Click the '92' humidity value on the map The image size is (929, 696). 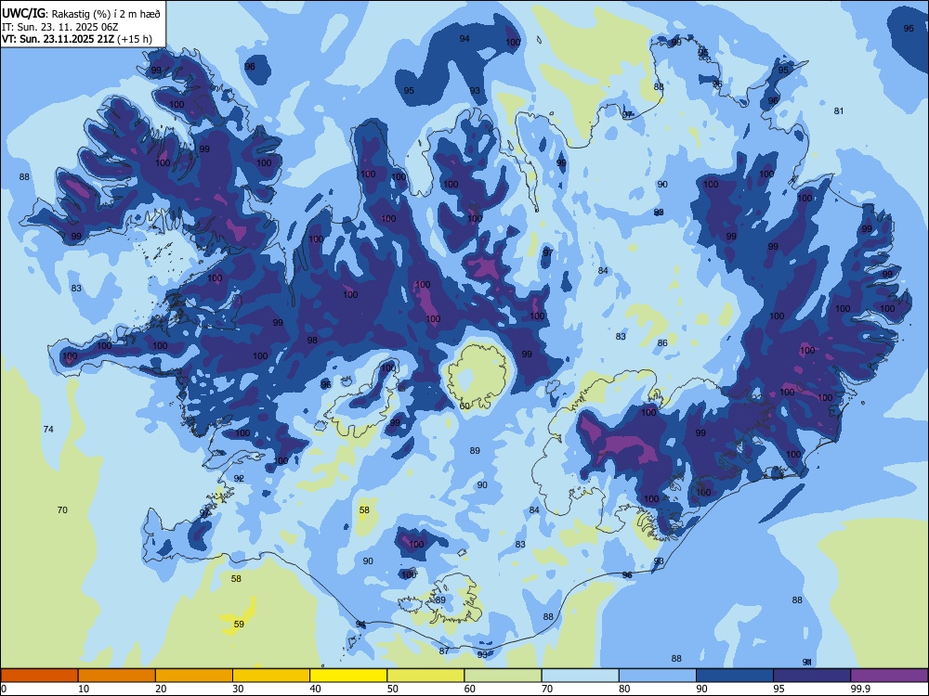[x=239, y=478]
